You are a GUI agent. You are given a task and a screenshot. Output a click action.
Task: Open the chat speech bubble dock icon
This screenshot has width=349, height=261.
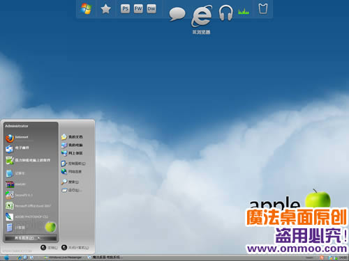click(x=177, y=14)
